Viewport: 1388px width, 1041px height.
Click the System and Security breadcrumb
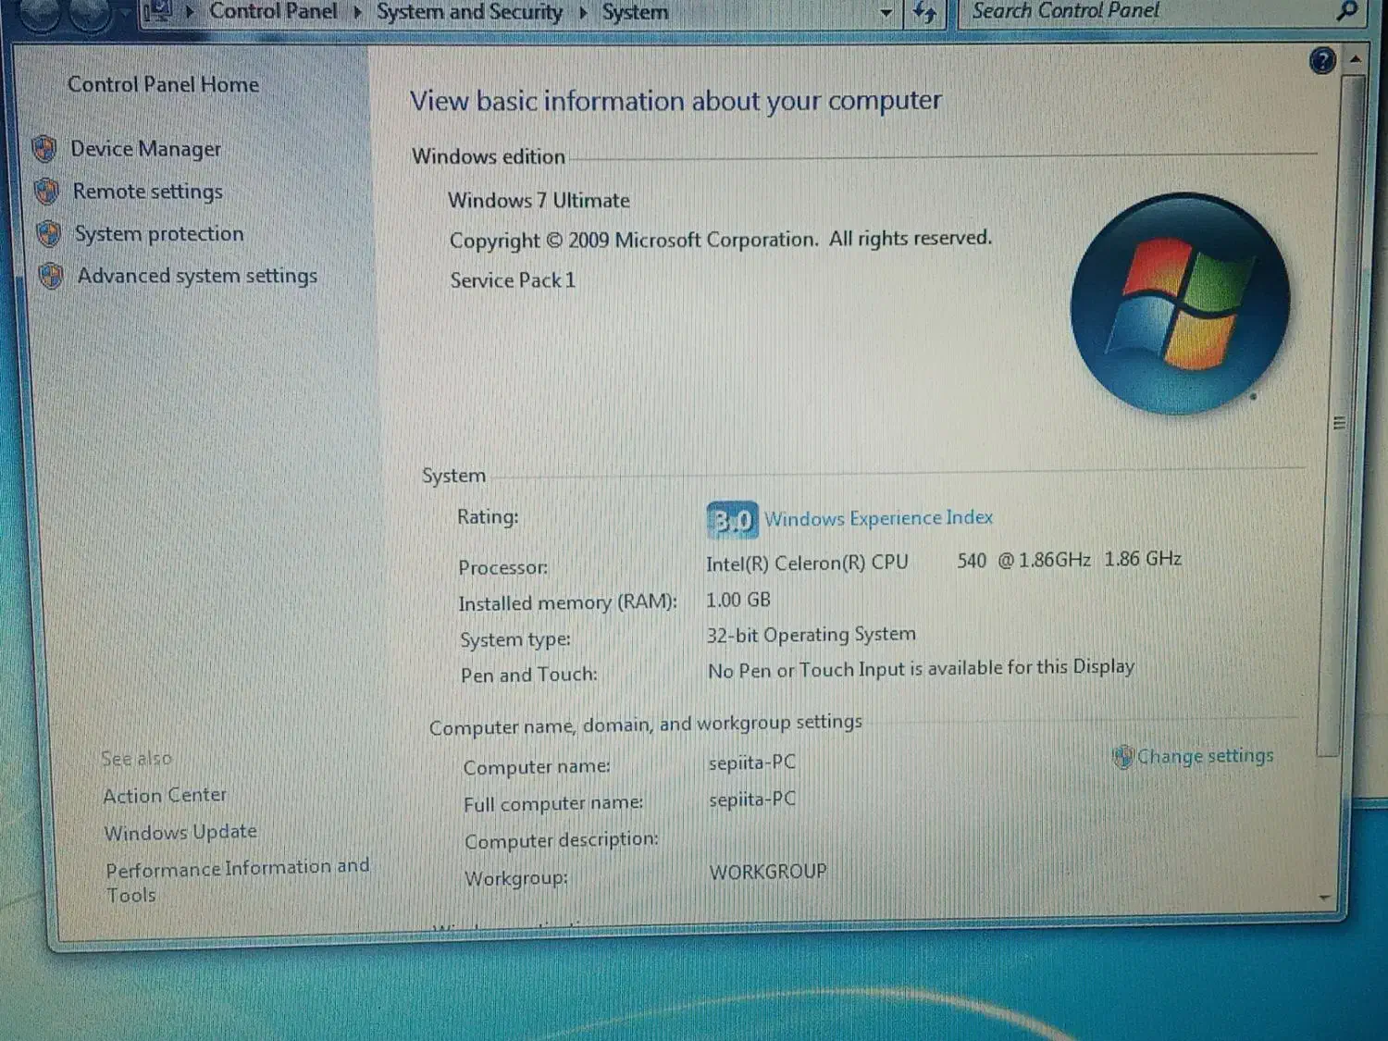[469, 12]
